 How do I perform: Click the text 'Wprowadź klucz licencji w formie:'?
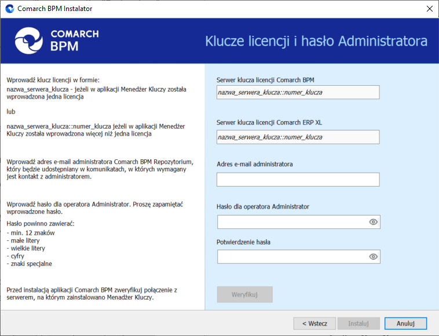pyautogui.click(x=53, y=80)
